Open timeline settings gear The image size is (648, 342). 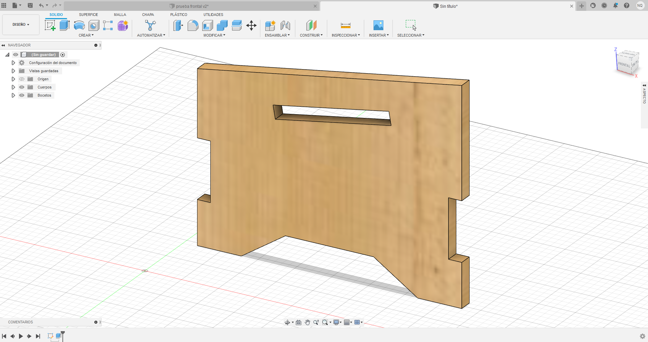[643, 336]
